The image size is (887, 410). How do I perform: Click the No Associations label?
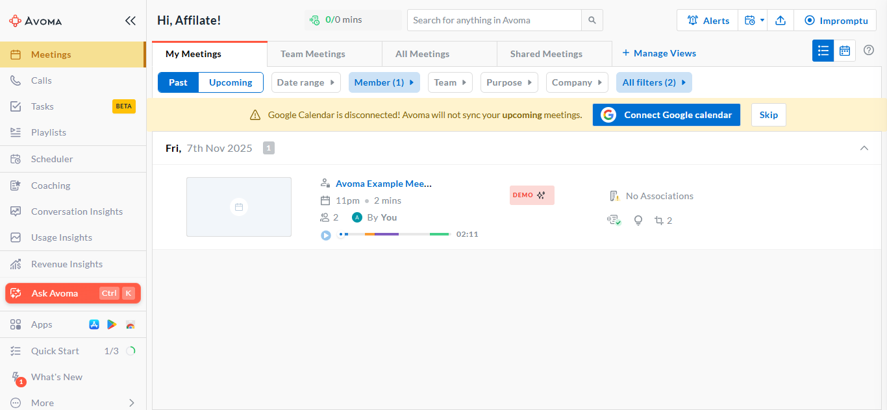point(660,196)
